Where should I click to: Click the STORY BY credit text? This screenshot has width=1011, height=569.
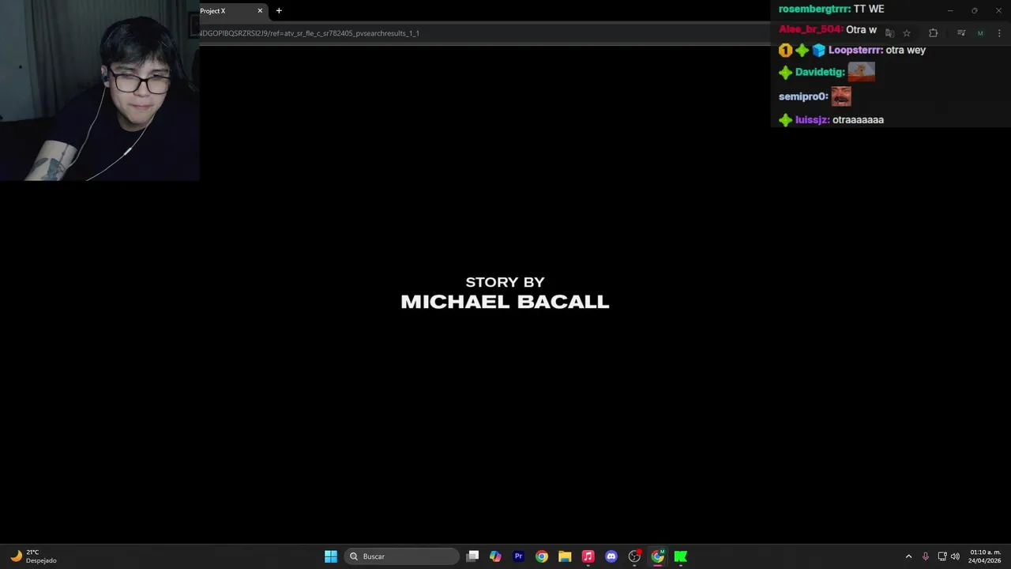(x=505, y=282)
